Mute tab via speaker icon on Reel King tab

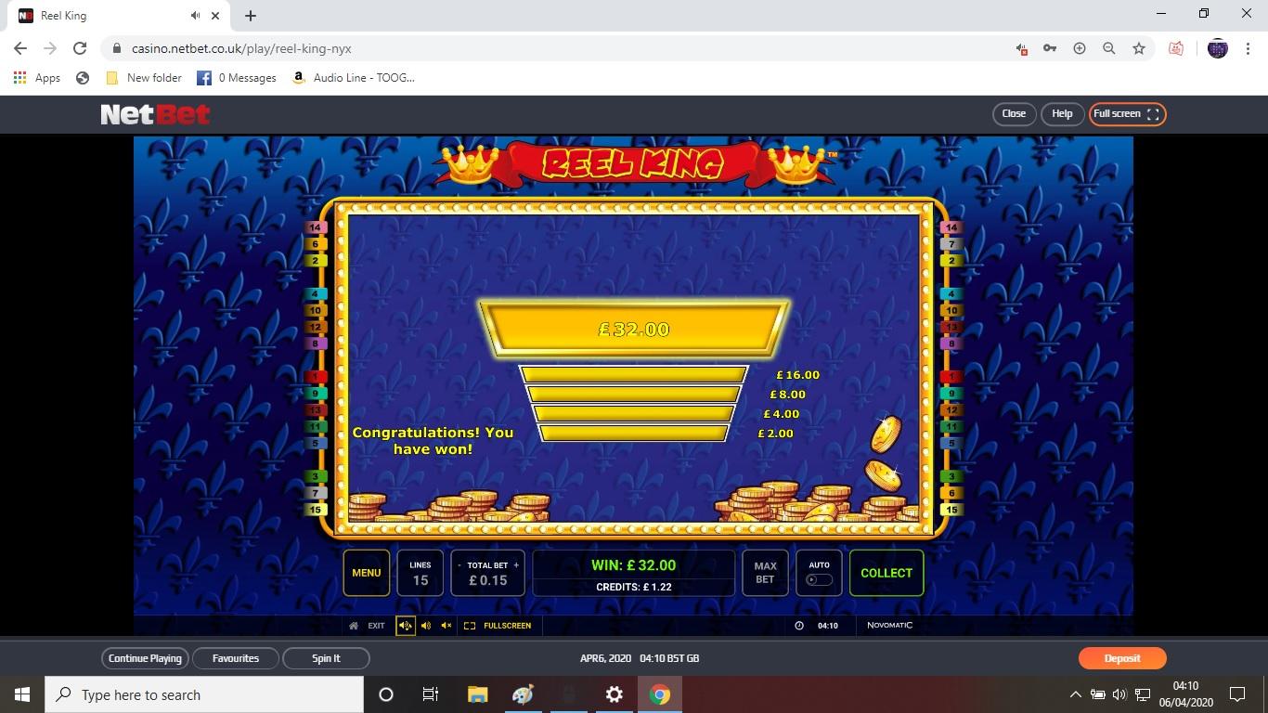(196, 16)
